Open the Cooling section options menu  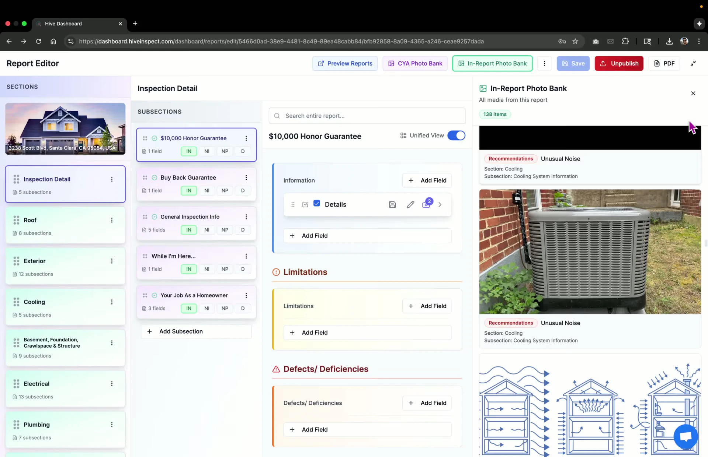click(x=112, y=302)
